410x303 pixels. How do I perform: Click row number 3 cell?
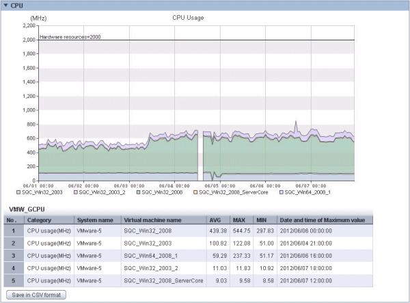tap(14, 256)
